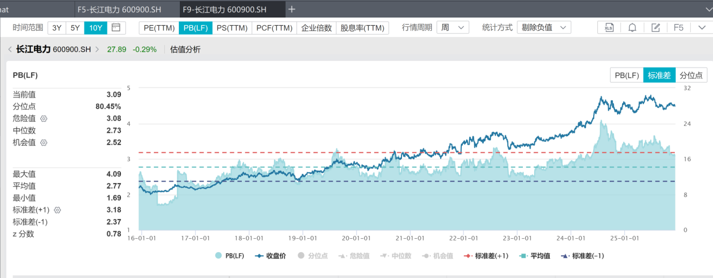713x278 pixels.
Task: Hide the 平均值 line via legend
Action: tap(536, 256)
